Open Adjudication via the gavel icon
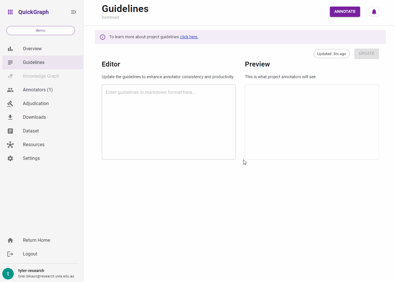The height and width of the screenshot is (282, 395). 10,103
